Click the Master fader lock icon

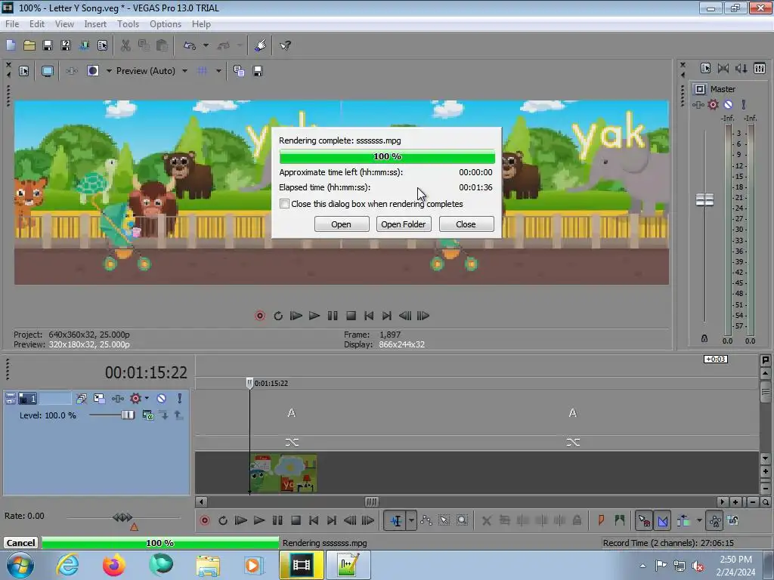click(x=704, y=338)
